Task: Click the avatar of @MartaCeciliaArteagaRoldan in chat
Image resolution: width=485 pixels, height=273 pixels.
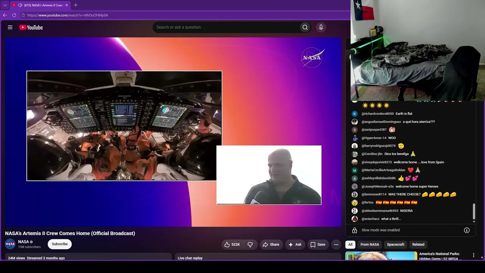Action: (355, 170)
